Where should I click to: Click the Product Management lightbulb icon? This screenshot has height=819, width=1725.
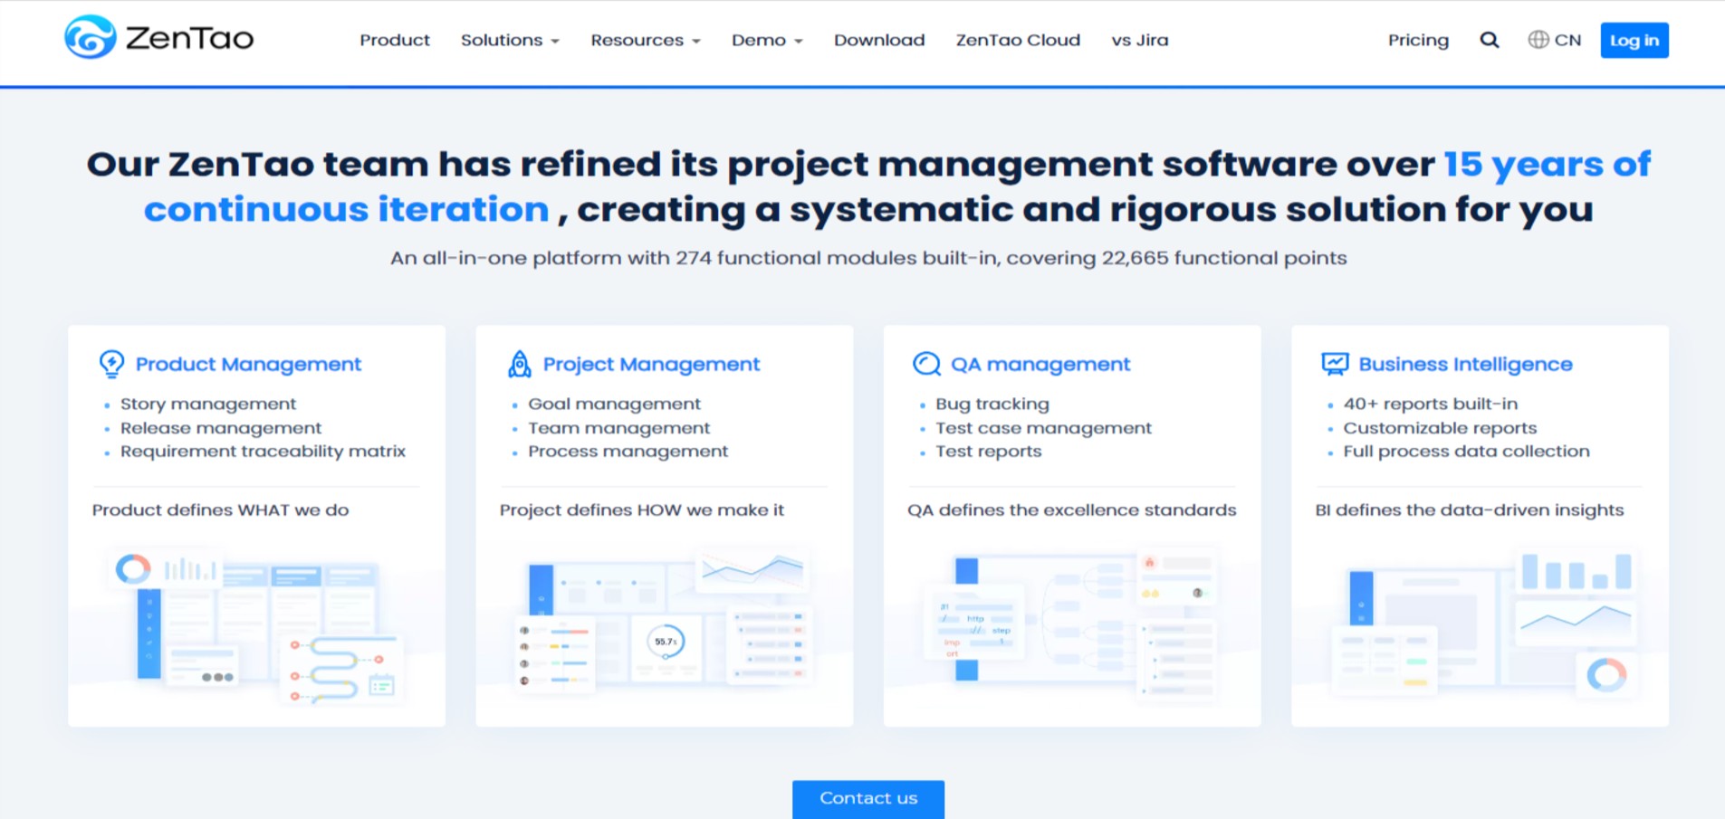tap(111, 364)
